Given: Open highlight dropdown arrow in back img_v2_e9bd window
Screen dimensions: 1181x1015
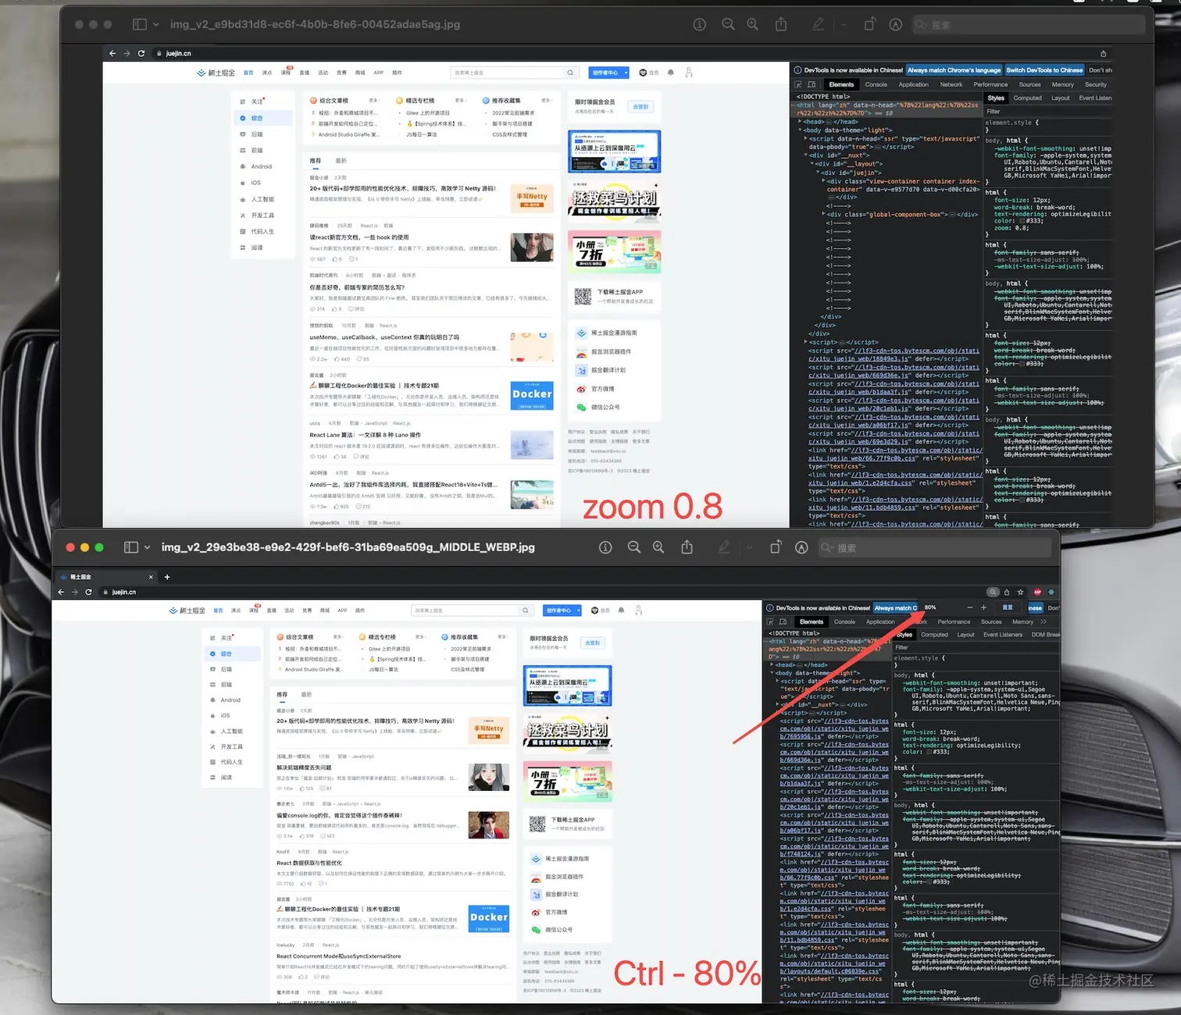Looking at the screenshot, I should (844, 24).
